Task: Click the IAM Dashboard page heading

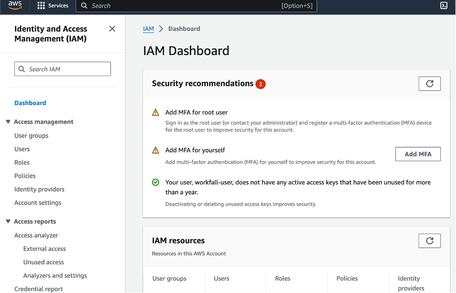Action: (186, 51)
